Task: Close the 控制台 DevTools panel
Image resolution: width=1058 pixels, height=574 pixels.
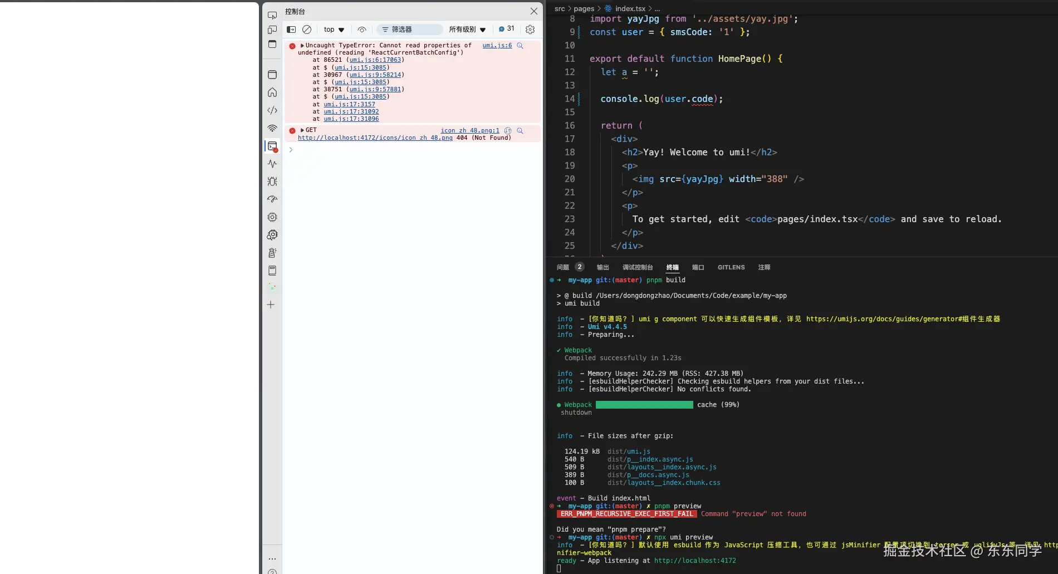Action: (x=534, y=11)
